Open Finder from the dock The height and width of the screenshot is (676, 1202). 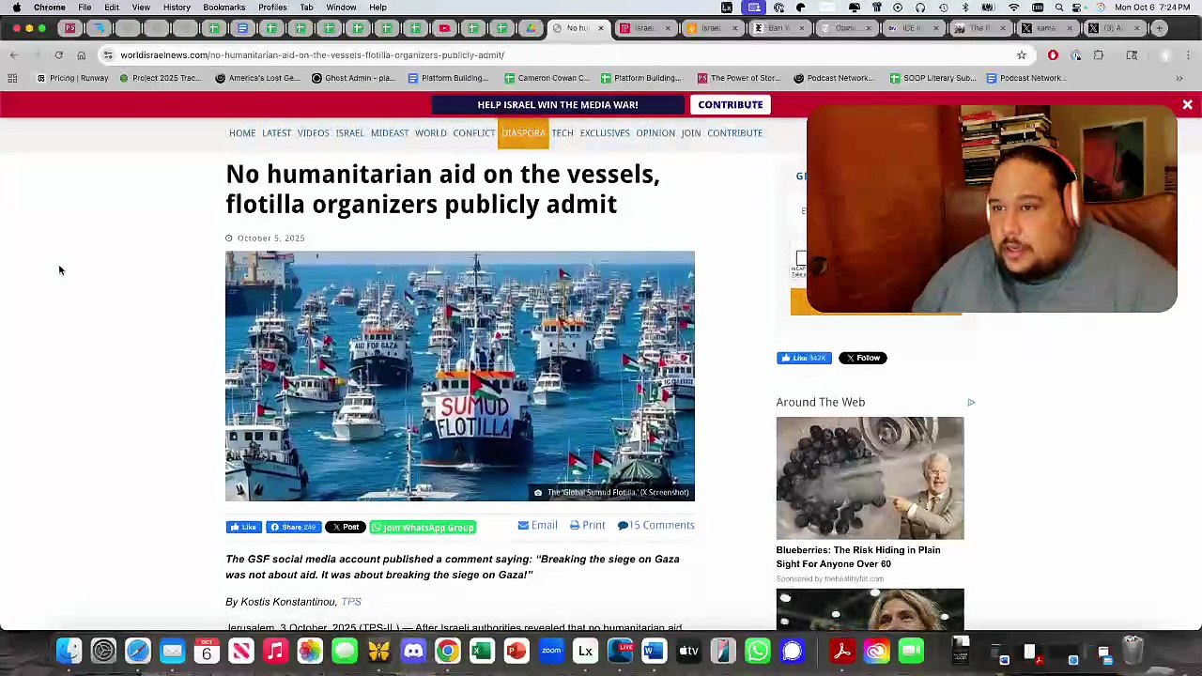pyautogui.click(x=69, y=651)
